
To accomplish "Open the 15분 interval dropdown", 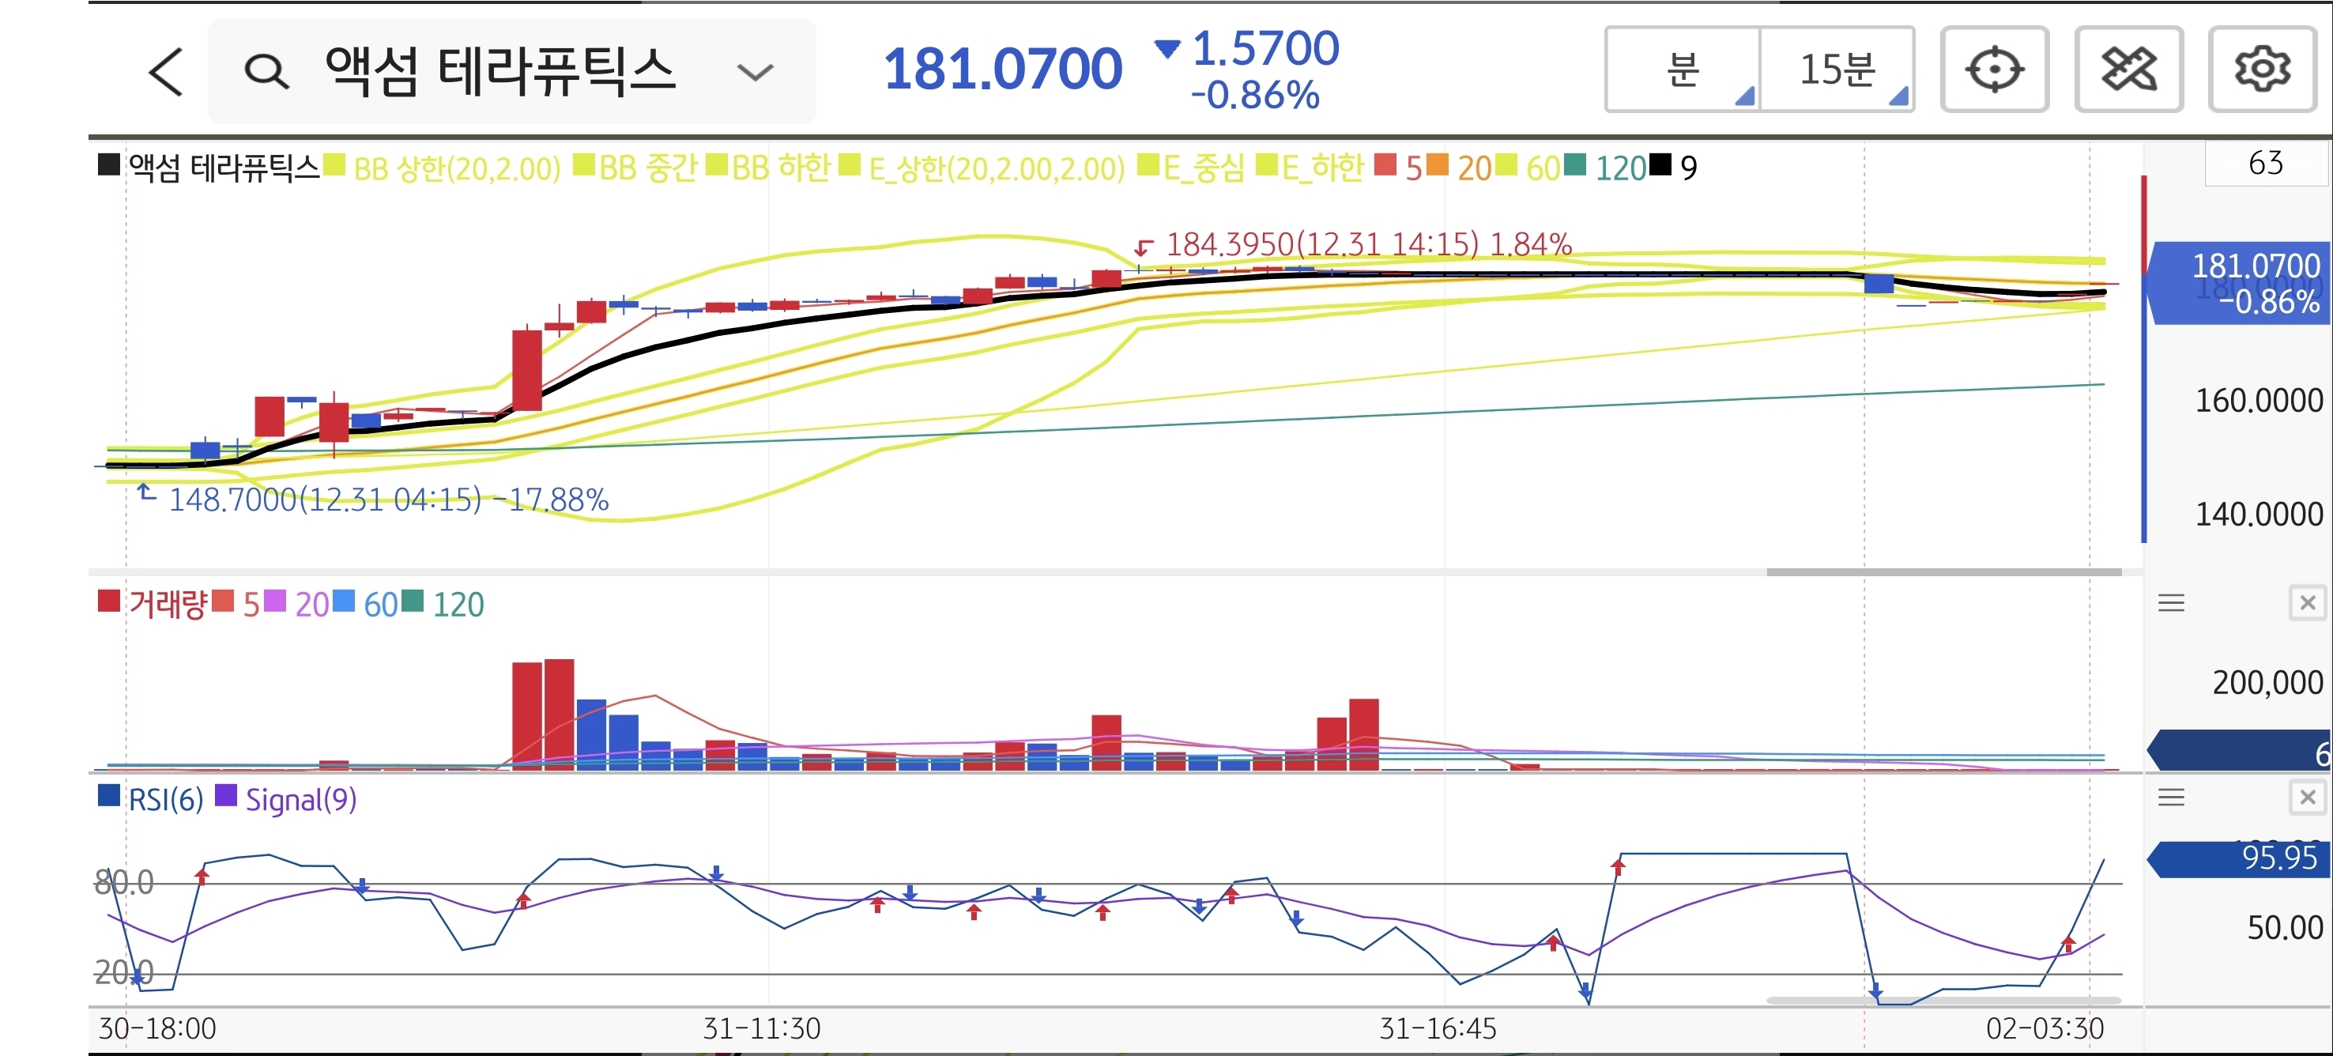I will click(1837, 70).
